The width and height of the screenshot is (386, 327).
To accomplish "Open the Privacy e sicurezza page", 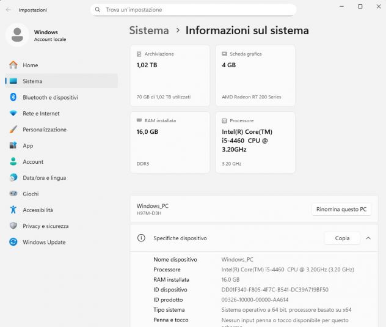I will coord(62,226).
